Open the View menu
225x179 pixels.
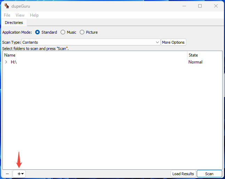pos(20,15)
